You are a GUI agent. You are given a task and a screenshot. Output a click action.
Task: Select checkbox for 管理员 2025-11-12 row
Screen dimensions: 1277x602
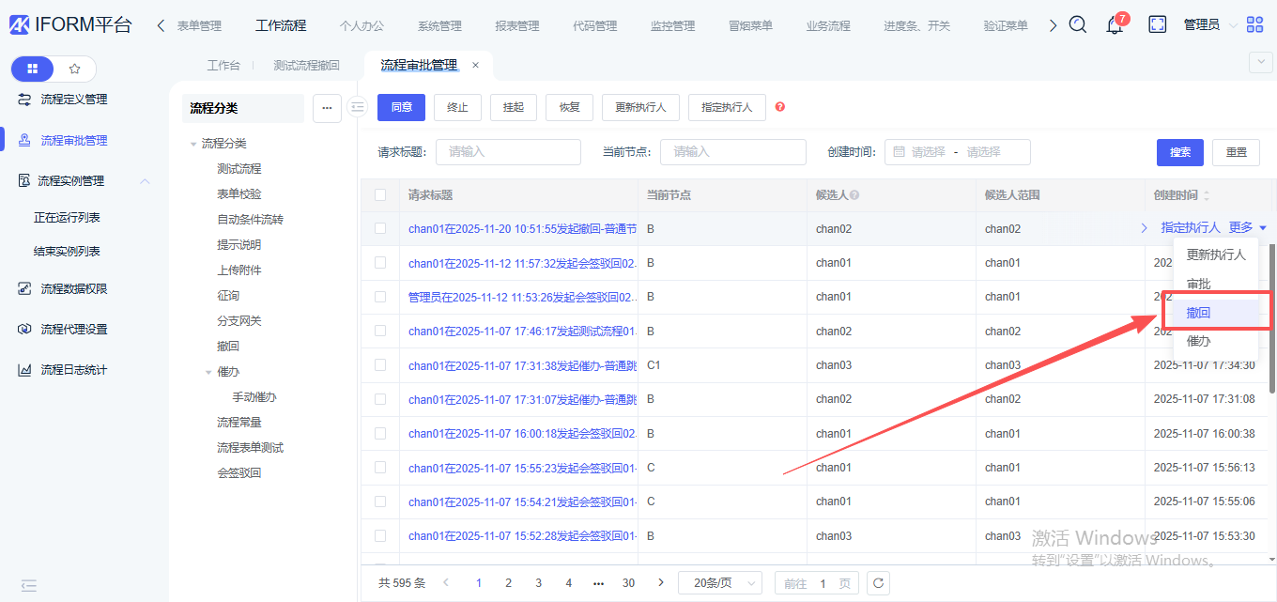coord(380,297)
